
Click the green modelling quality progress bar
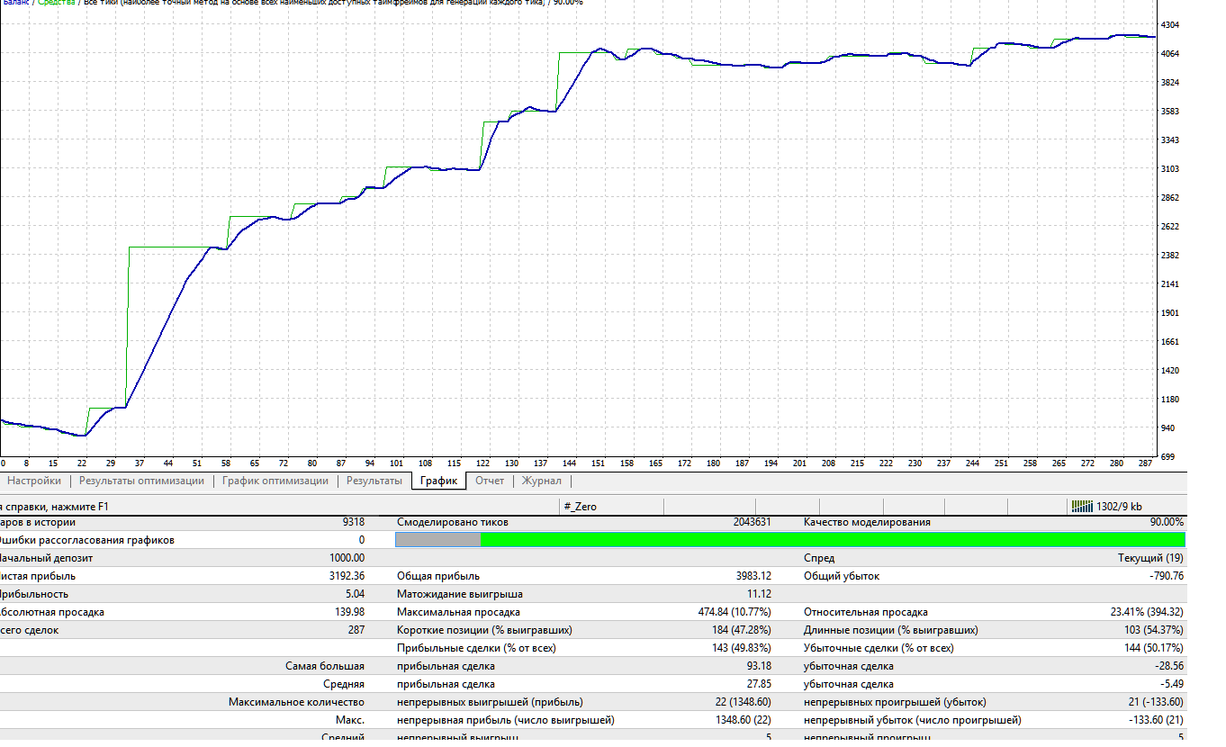click(x=833, y=539)
